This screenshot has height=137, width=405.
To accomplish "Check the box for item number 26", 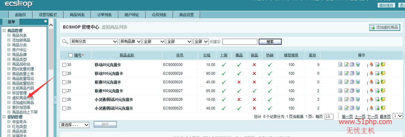I will [64, 100].
